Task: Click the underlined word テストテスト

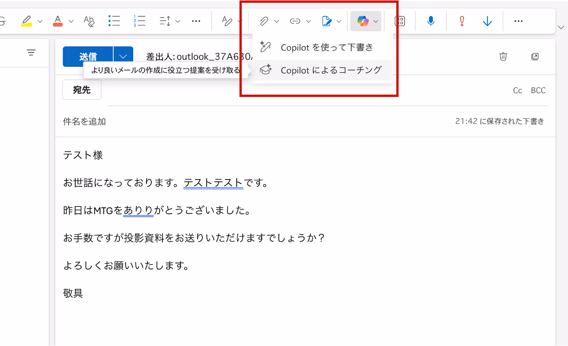Action: [213, 183]
